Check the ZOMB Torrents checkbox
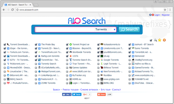 [x=36, y=83]
